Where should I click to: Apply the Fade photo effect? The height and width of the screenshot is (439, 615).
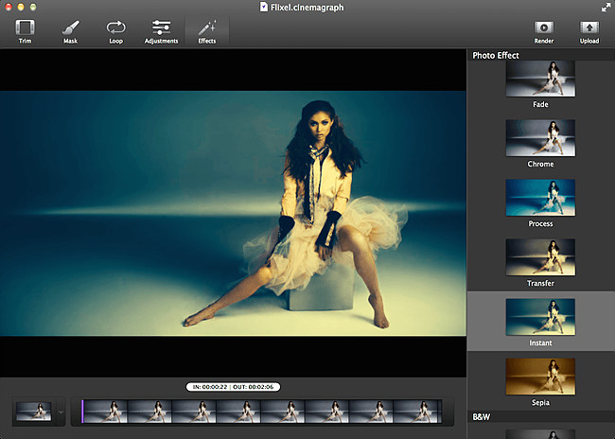click(540, 84)
